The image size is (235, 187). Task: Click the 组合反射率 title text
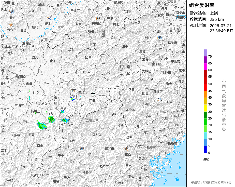click(202, 5)
